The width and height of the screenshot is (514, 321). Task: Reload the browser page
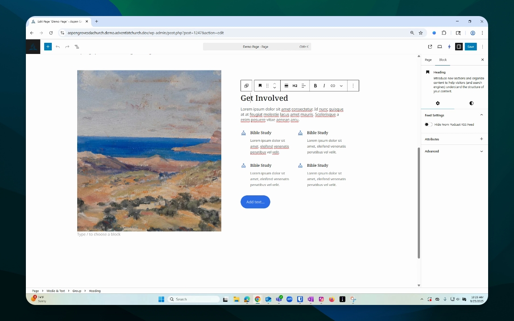51,33
